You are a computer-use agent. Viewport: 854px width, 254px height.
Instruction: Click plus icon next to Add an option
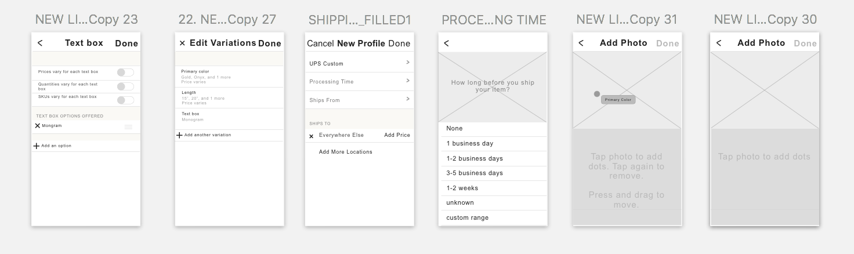(x=37, y=146)
